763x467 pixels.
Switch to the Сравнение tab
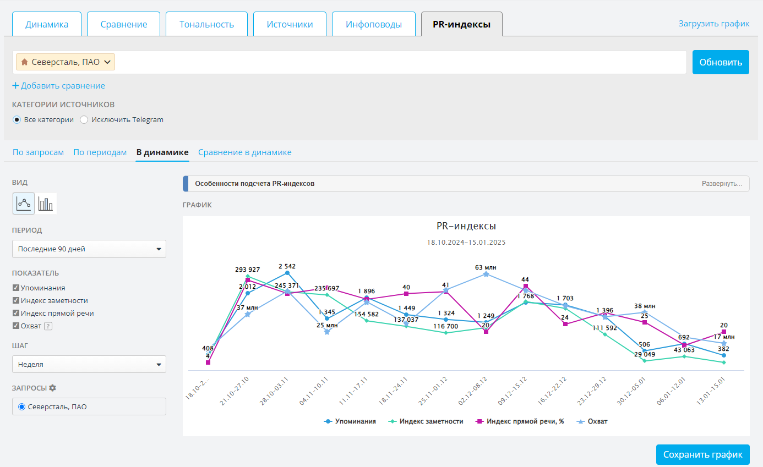pos(124,24)
